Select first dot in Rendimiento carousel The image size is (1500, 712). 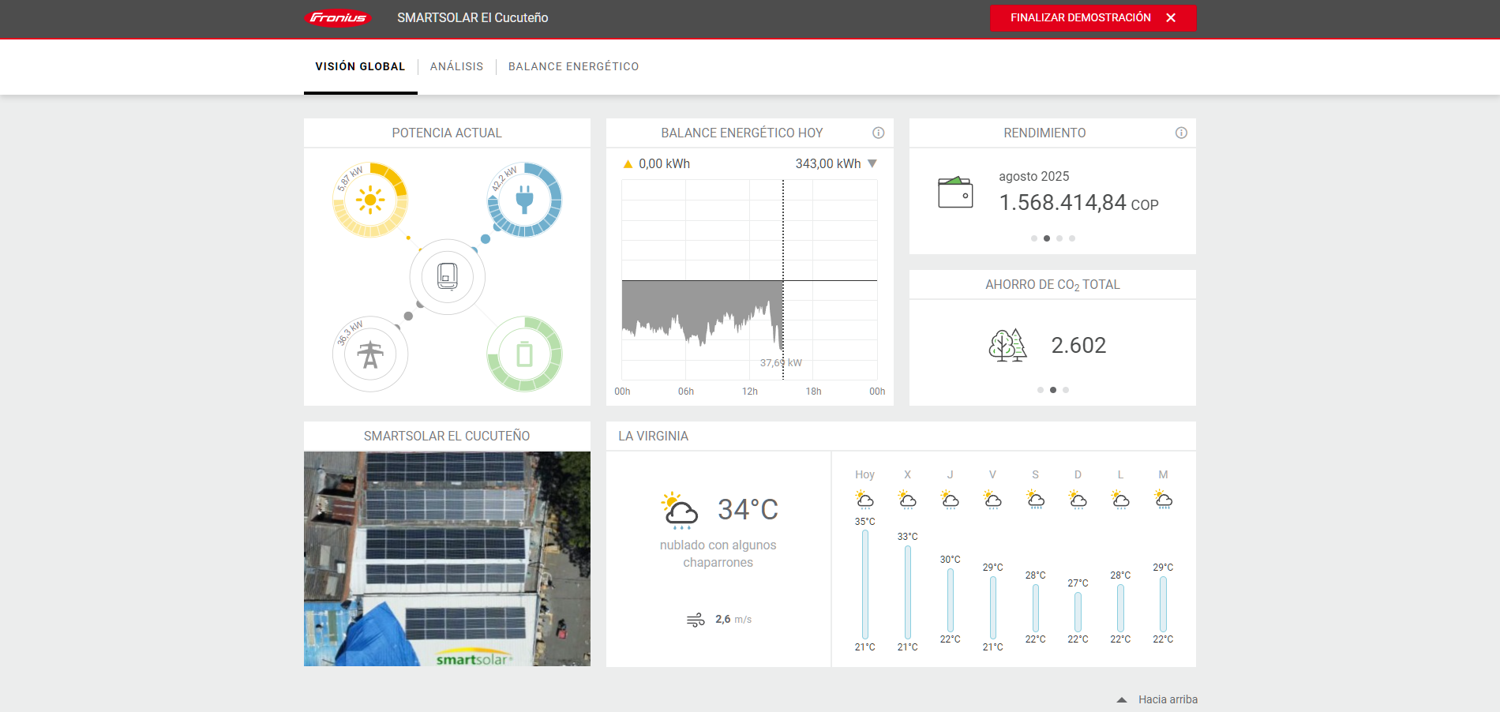tap(1034, 238)
